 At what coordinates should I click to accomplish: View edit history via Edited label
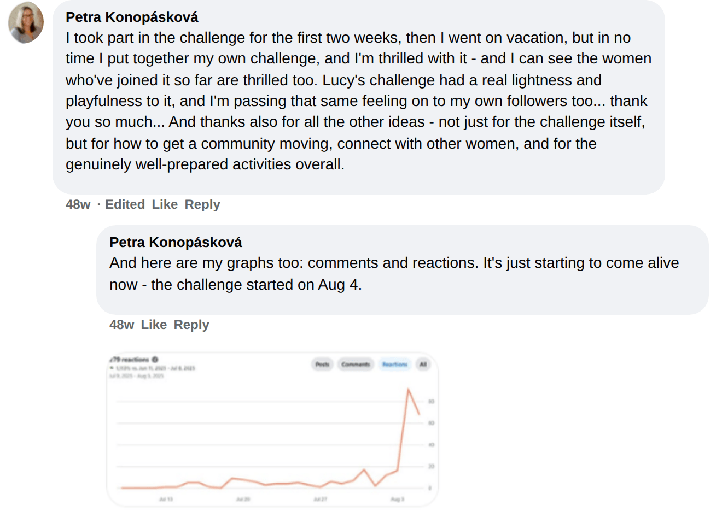pos(125,204)
